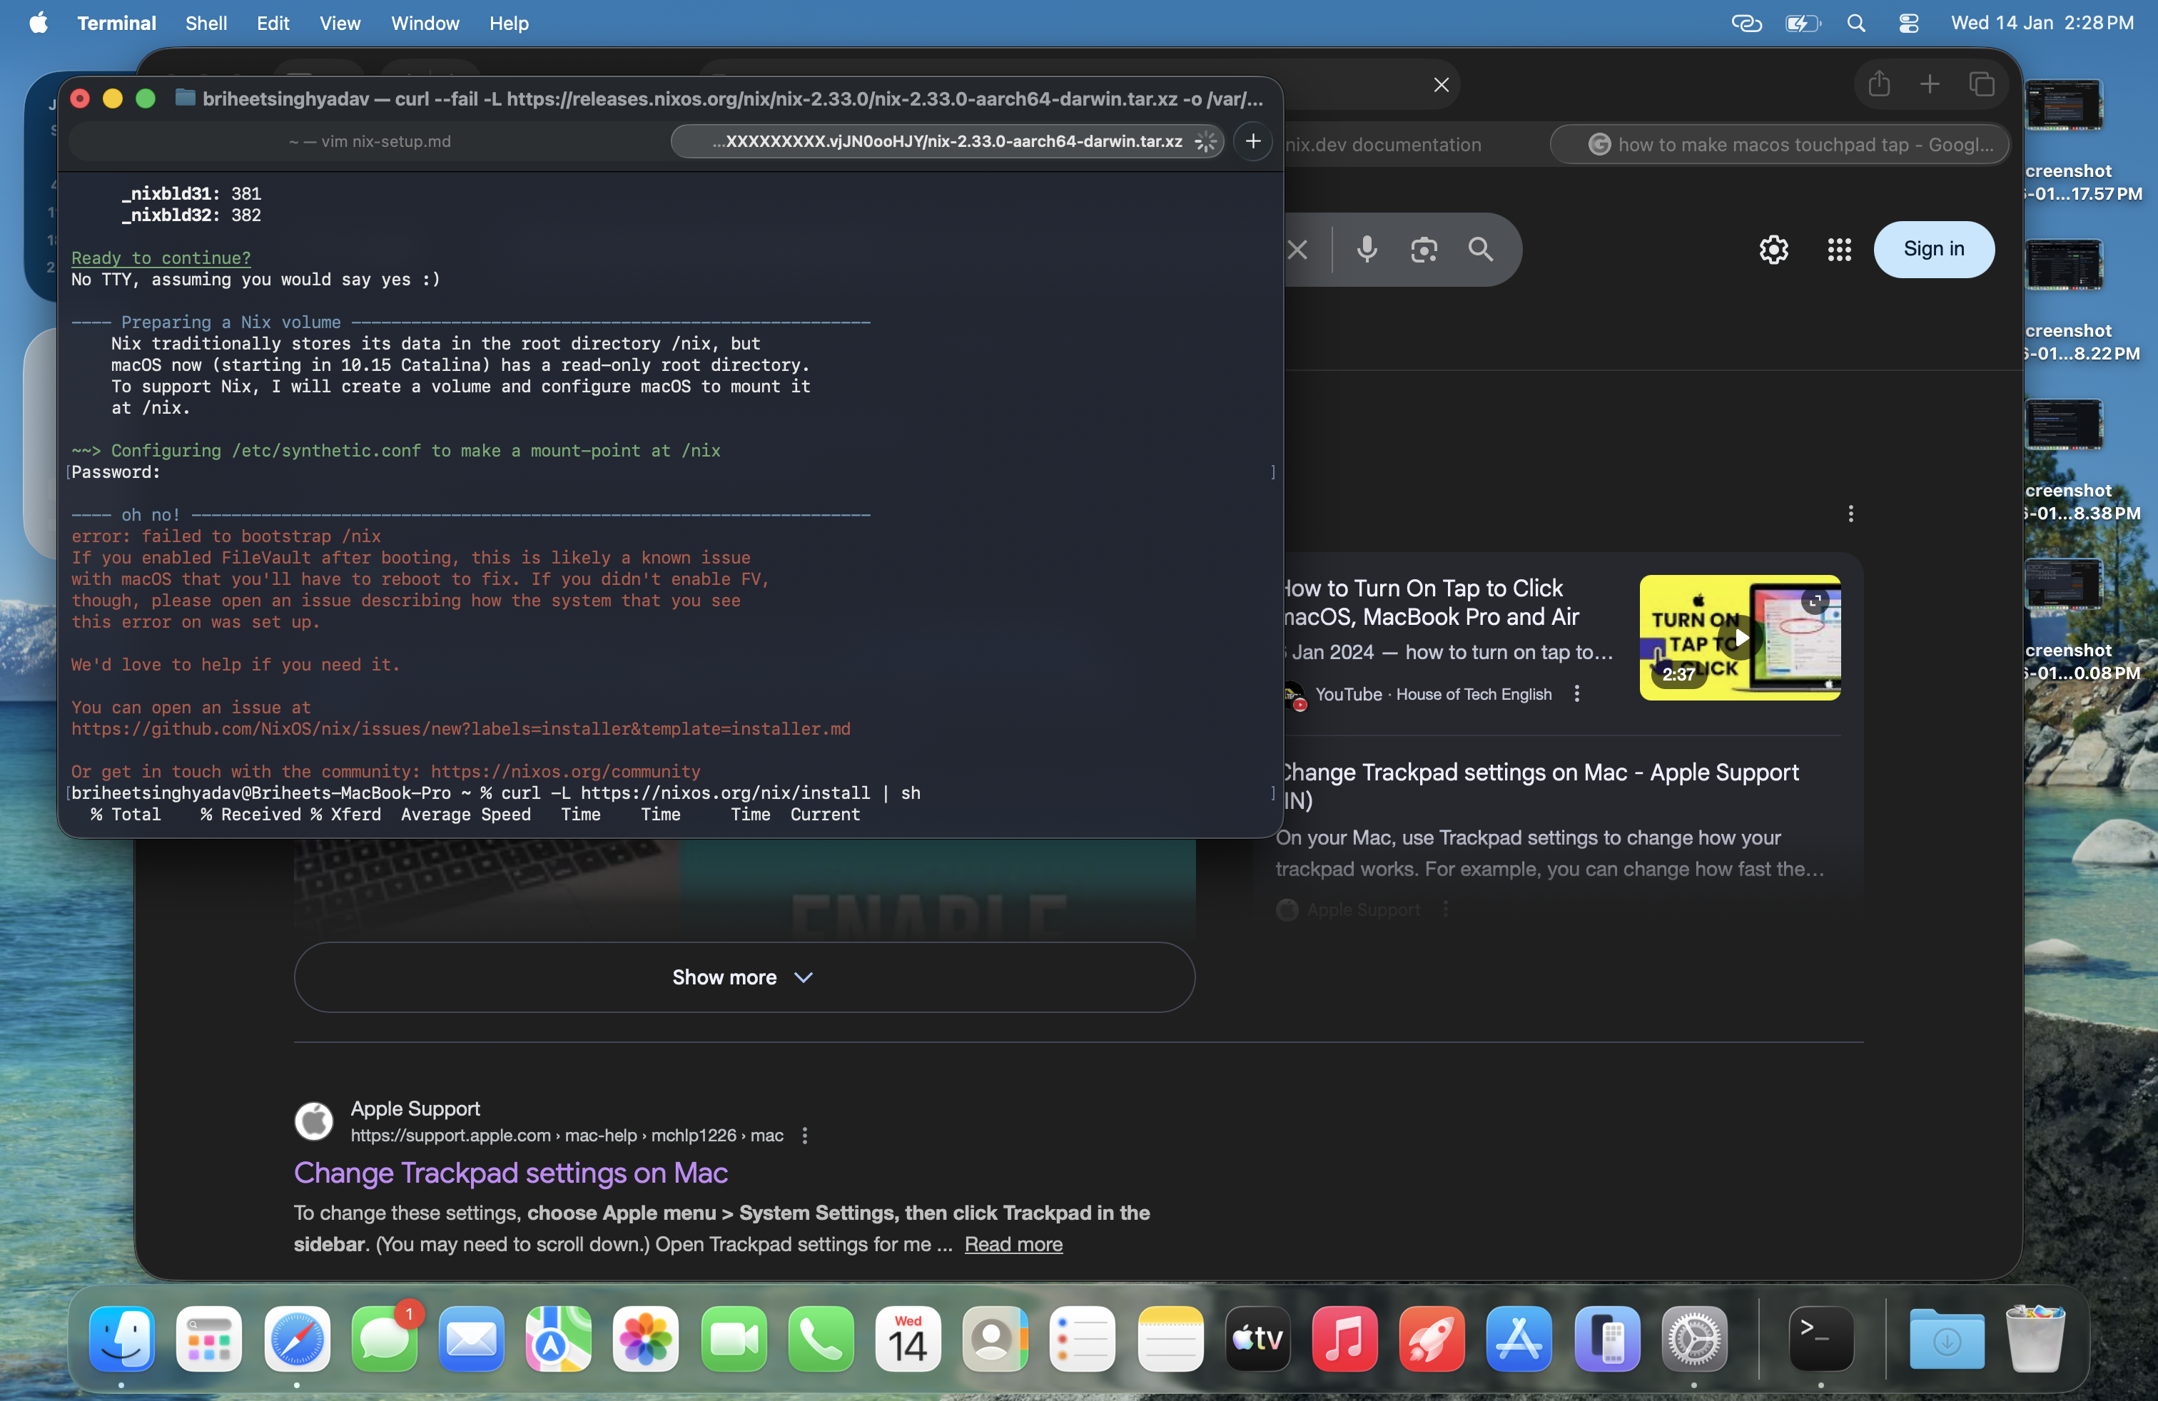This screenshot has width=2158, height=1401.
Task: Open the Google apps launcher grid
Action: tap(1839, 250)
